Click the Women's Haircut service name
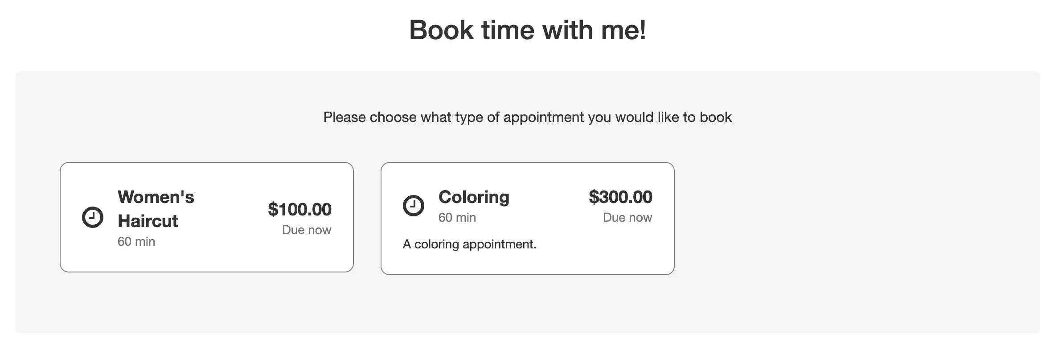 (156, 209)
